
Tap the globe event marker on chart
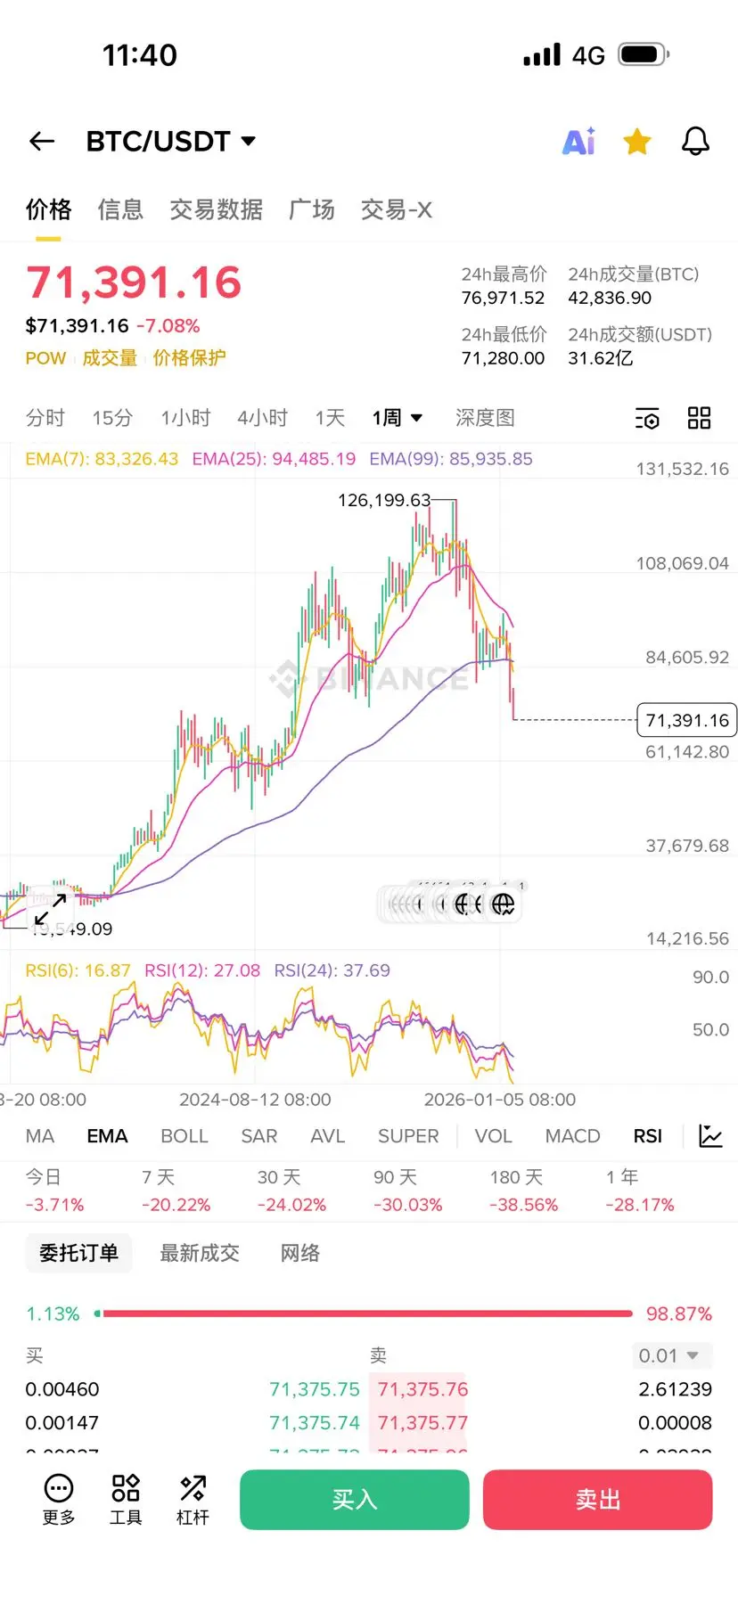tap(504, 904)
